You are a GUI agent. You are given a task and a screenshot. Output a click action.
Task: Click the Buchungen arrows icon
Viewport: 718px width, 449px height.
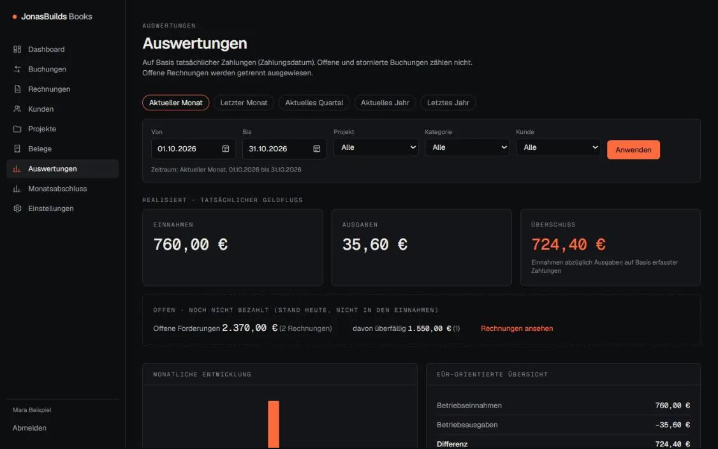coord(17,69)
